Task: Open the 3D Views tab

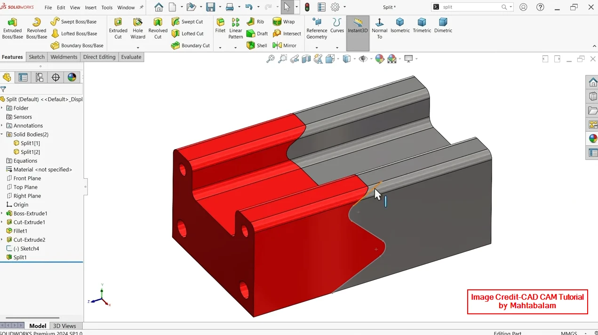Action: (64, 326)
